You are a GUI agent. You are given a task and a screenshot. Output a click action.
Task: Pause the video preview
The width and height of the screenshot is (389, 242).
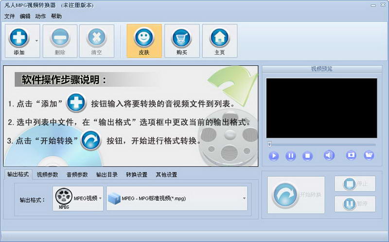pyautogui.click(x=290, y=156)
